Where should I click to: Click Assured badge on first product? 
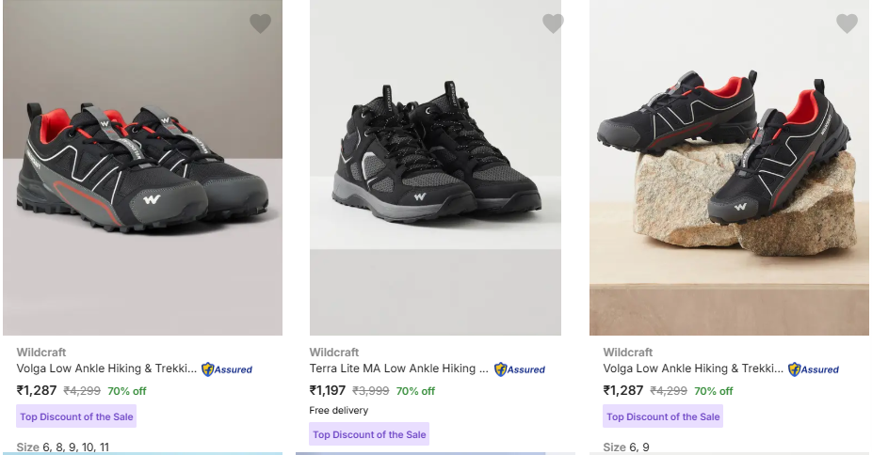click(x=227, y=369)
